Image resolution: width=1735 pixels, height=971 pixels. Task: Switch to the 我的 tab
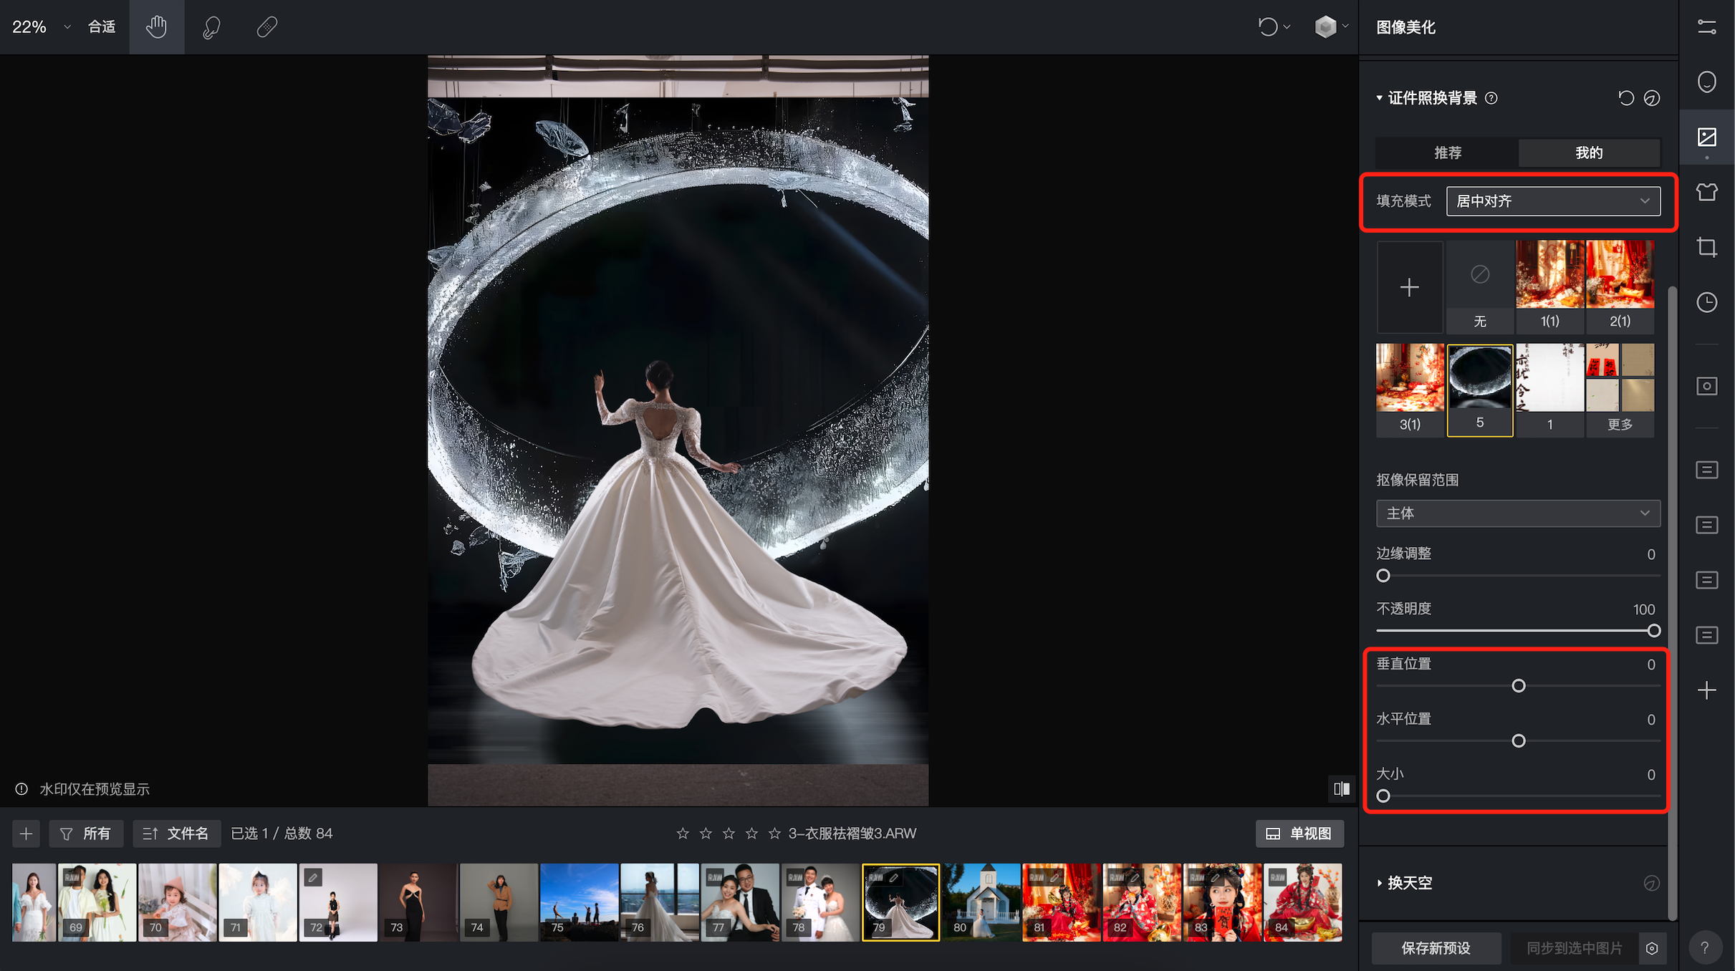click(1588, 153)
